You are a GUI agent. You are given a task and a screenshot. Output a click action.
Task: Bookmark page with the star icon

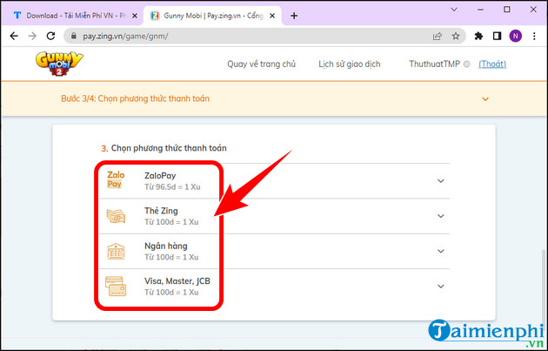tap(456, 36)
